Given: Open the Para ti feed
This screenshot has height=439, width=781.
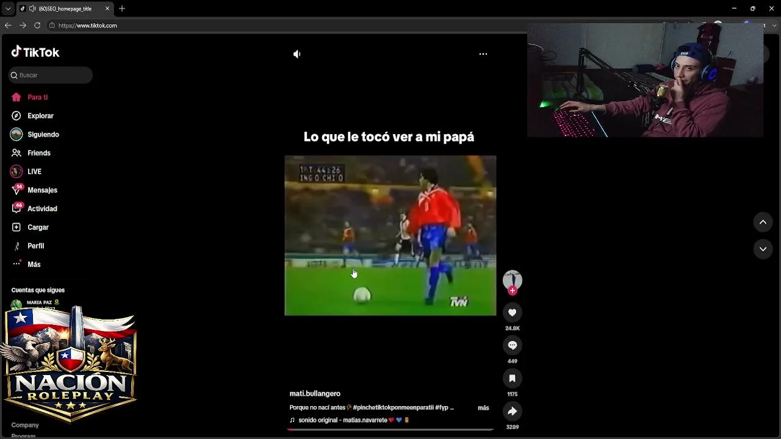Looking at the screenshot, I should point(37,98).
